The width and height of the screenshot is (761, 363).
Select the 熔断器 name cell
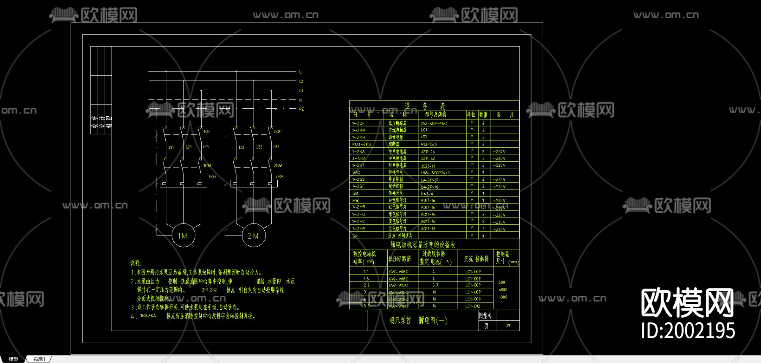pos(394,144)
